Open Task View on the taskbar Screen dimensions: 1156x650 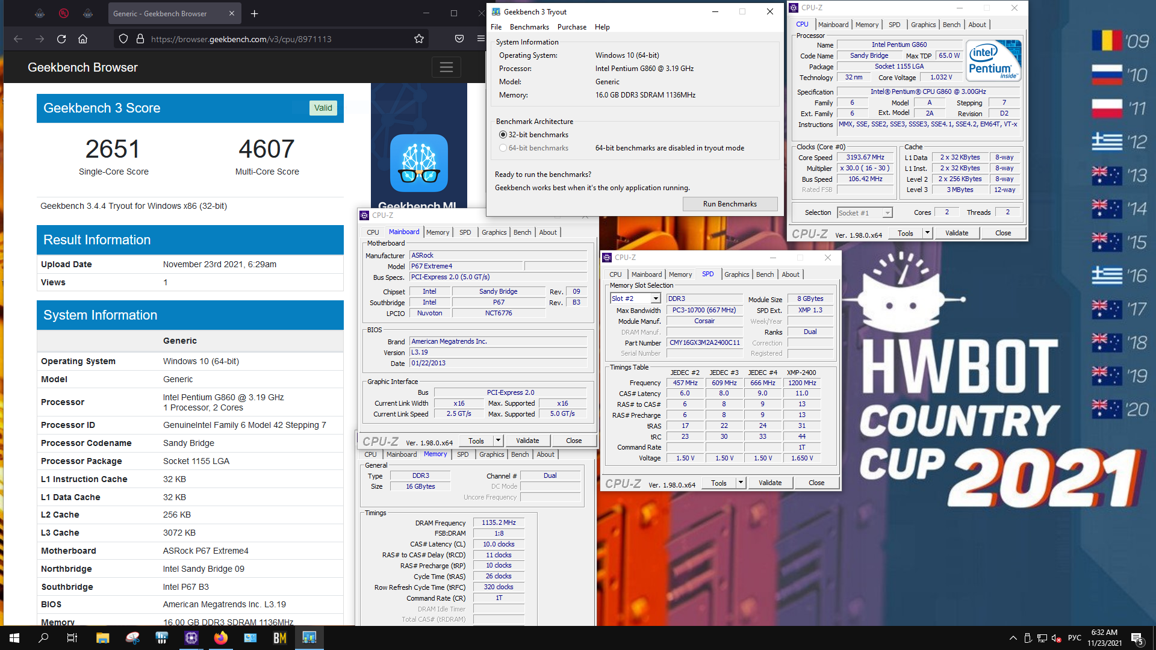coord(72,638)
